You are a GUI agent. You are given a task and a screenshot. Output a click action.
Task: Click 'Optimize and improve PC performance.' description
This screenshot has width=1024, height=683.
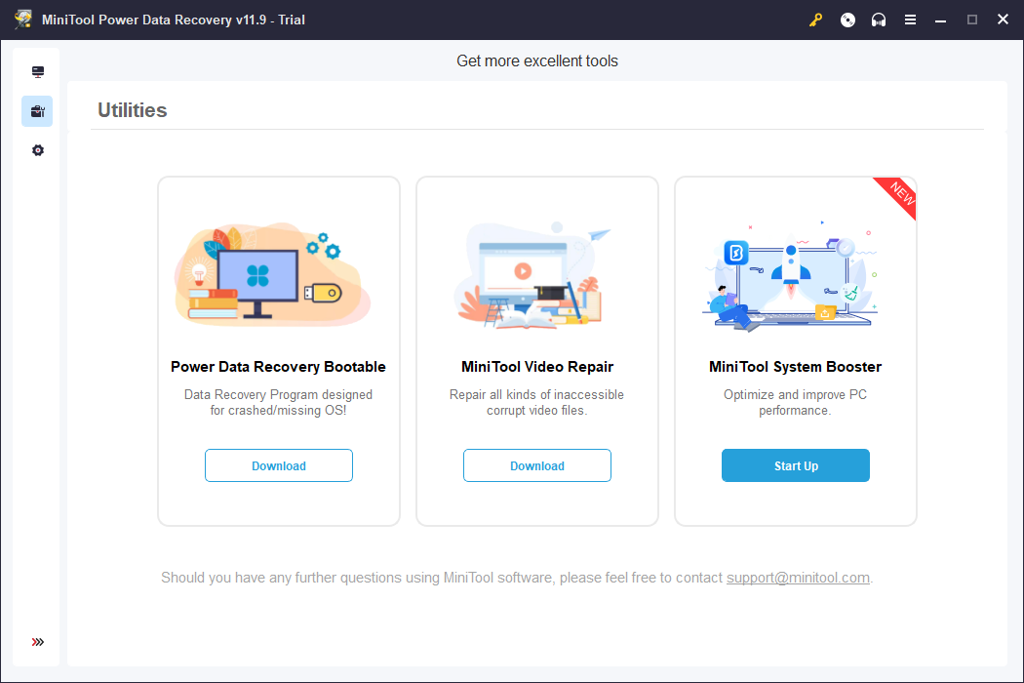tap(796, 403)
